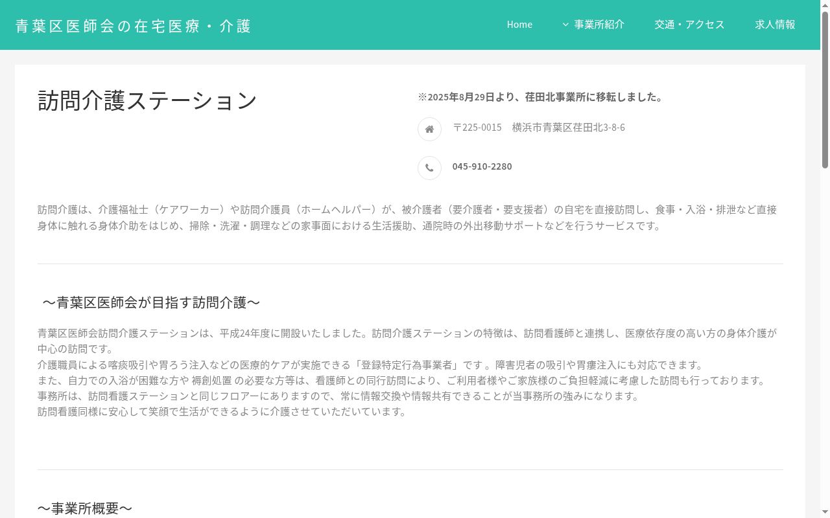Screen dimensions: 830x518
Task: Open the Home menu item
Action: [x=519, y=25]
